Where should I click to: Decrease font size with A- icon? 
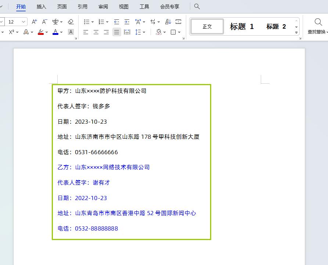(x=44, y=22)
